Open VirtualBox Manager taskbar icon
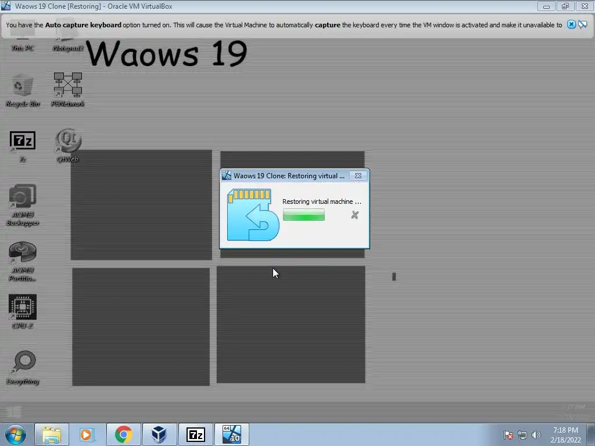The image size is (595, 446). click(x=159, y=434)
